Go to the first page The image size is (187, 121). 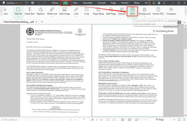click(71, 120)
